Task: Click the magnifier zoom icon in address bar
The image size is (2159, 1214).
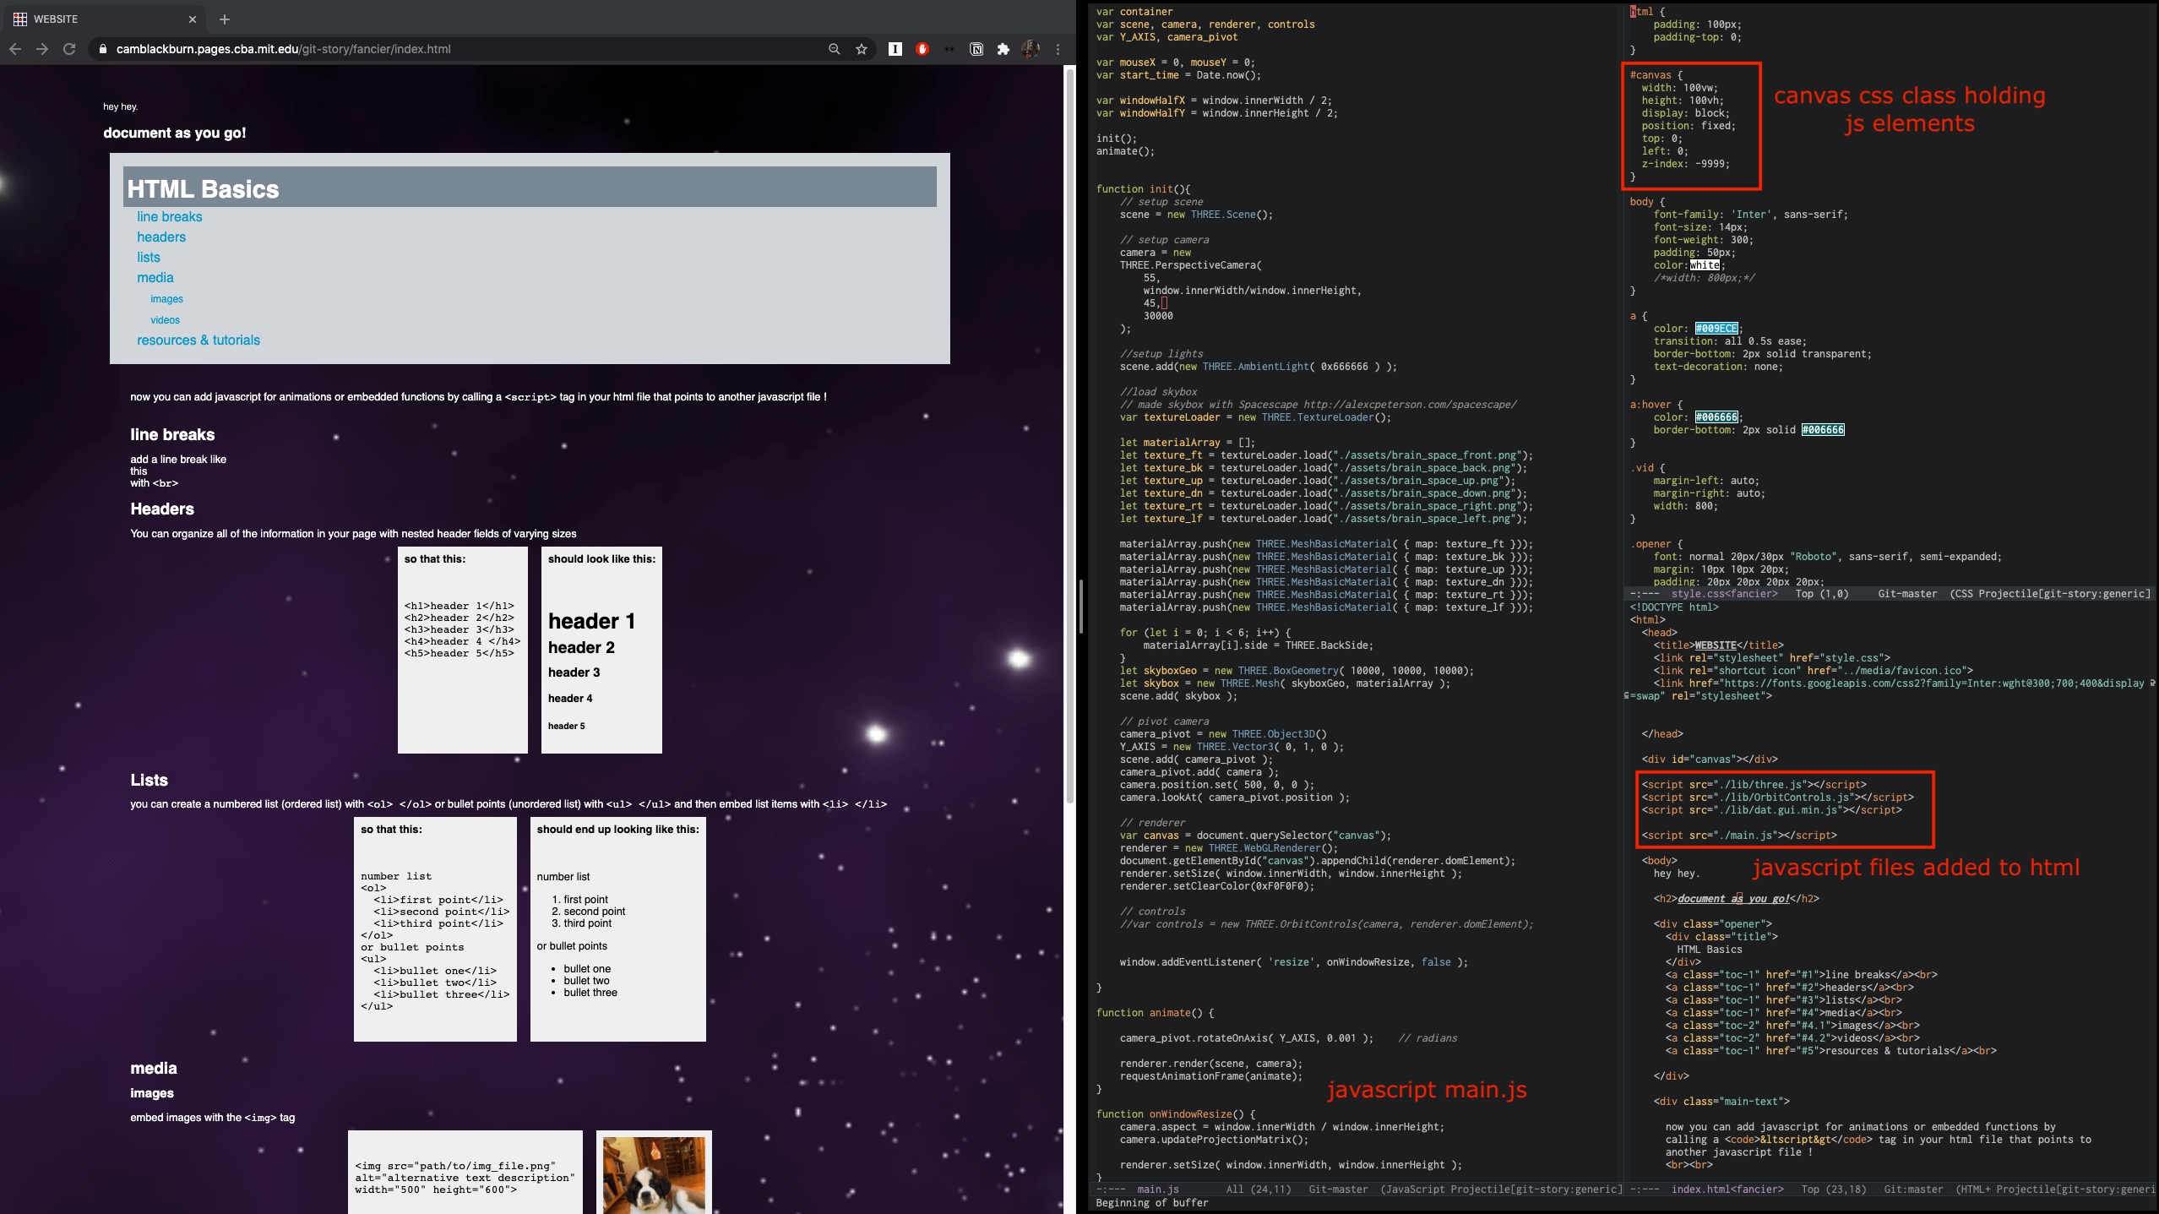Action: point(834,49)
